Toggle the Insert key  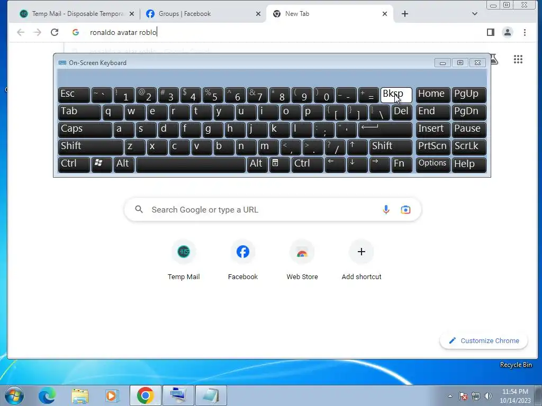click(x=433, y=130)
